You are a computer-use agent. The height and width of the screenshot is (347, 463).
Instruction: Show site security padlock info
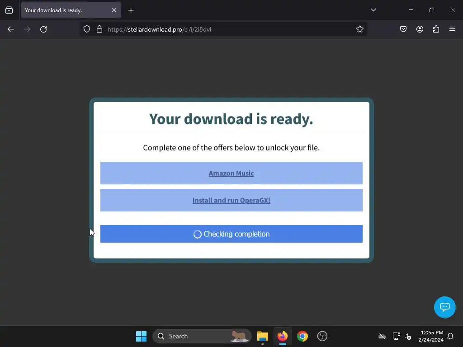point(99,29)
